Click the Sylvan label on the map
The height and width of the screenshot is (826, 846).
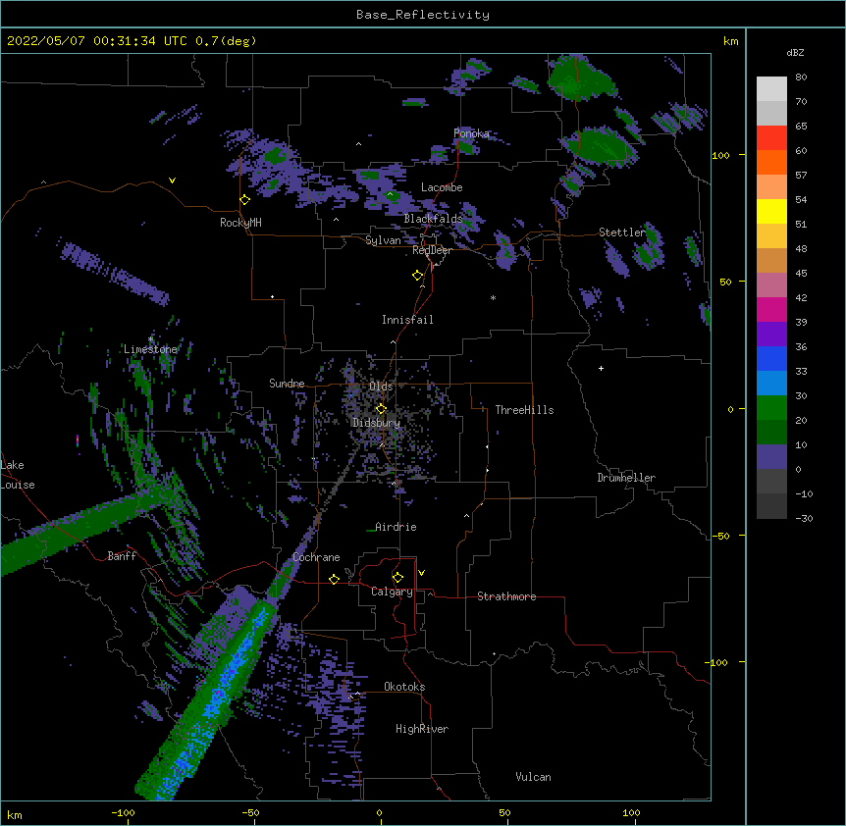tap(383, 240)
